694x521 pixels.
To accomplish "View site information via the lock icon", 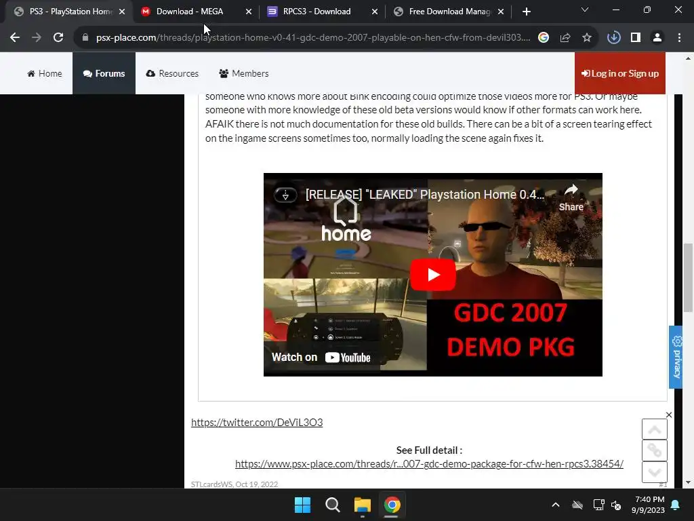I will point(85,38).
